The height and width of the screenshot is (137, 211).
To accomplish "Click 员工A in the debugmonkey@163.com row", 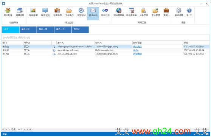I will point(26,47).
